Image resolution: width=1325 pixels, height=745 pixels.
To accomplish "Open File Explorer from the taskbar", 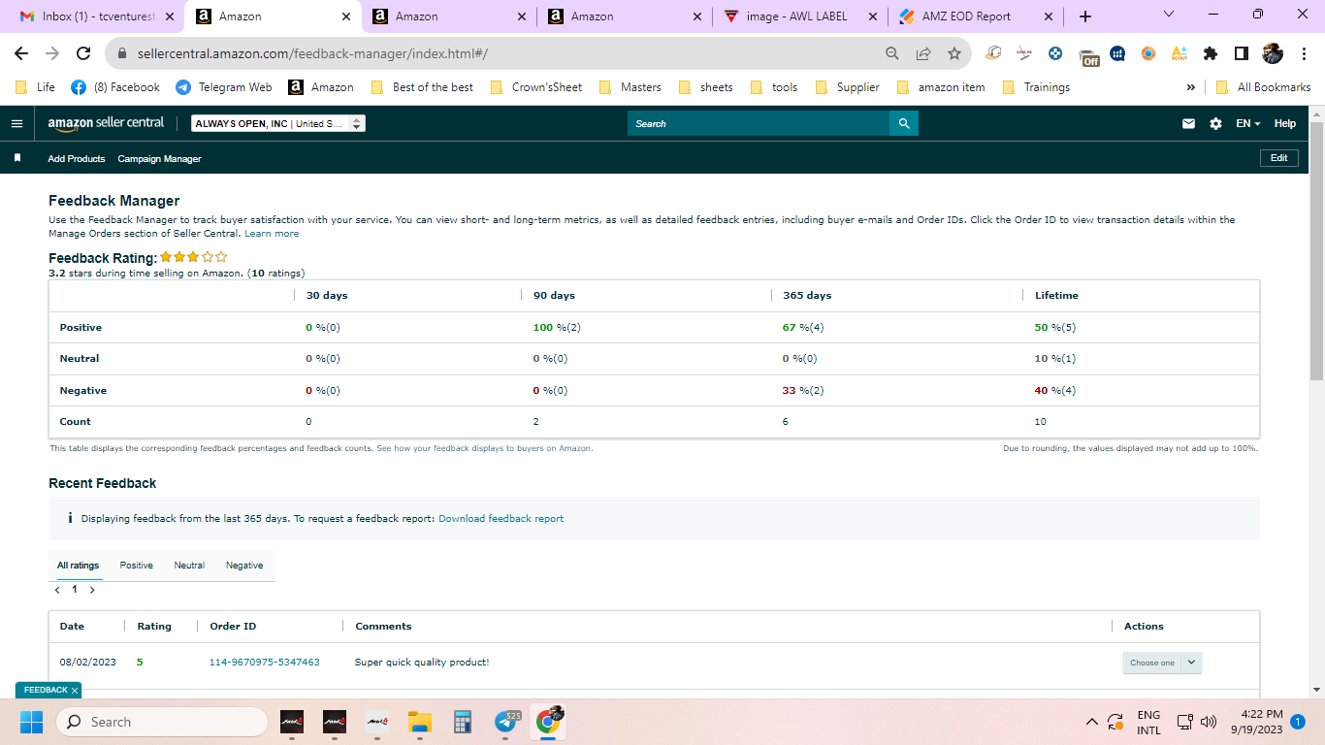I will click(419, 722).
